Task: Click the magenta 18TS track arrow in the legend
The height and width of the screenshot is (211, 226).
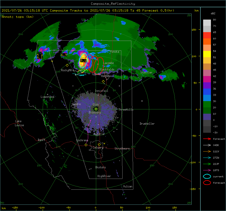Action: click(x=207, y=170)
